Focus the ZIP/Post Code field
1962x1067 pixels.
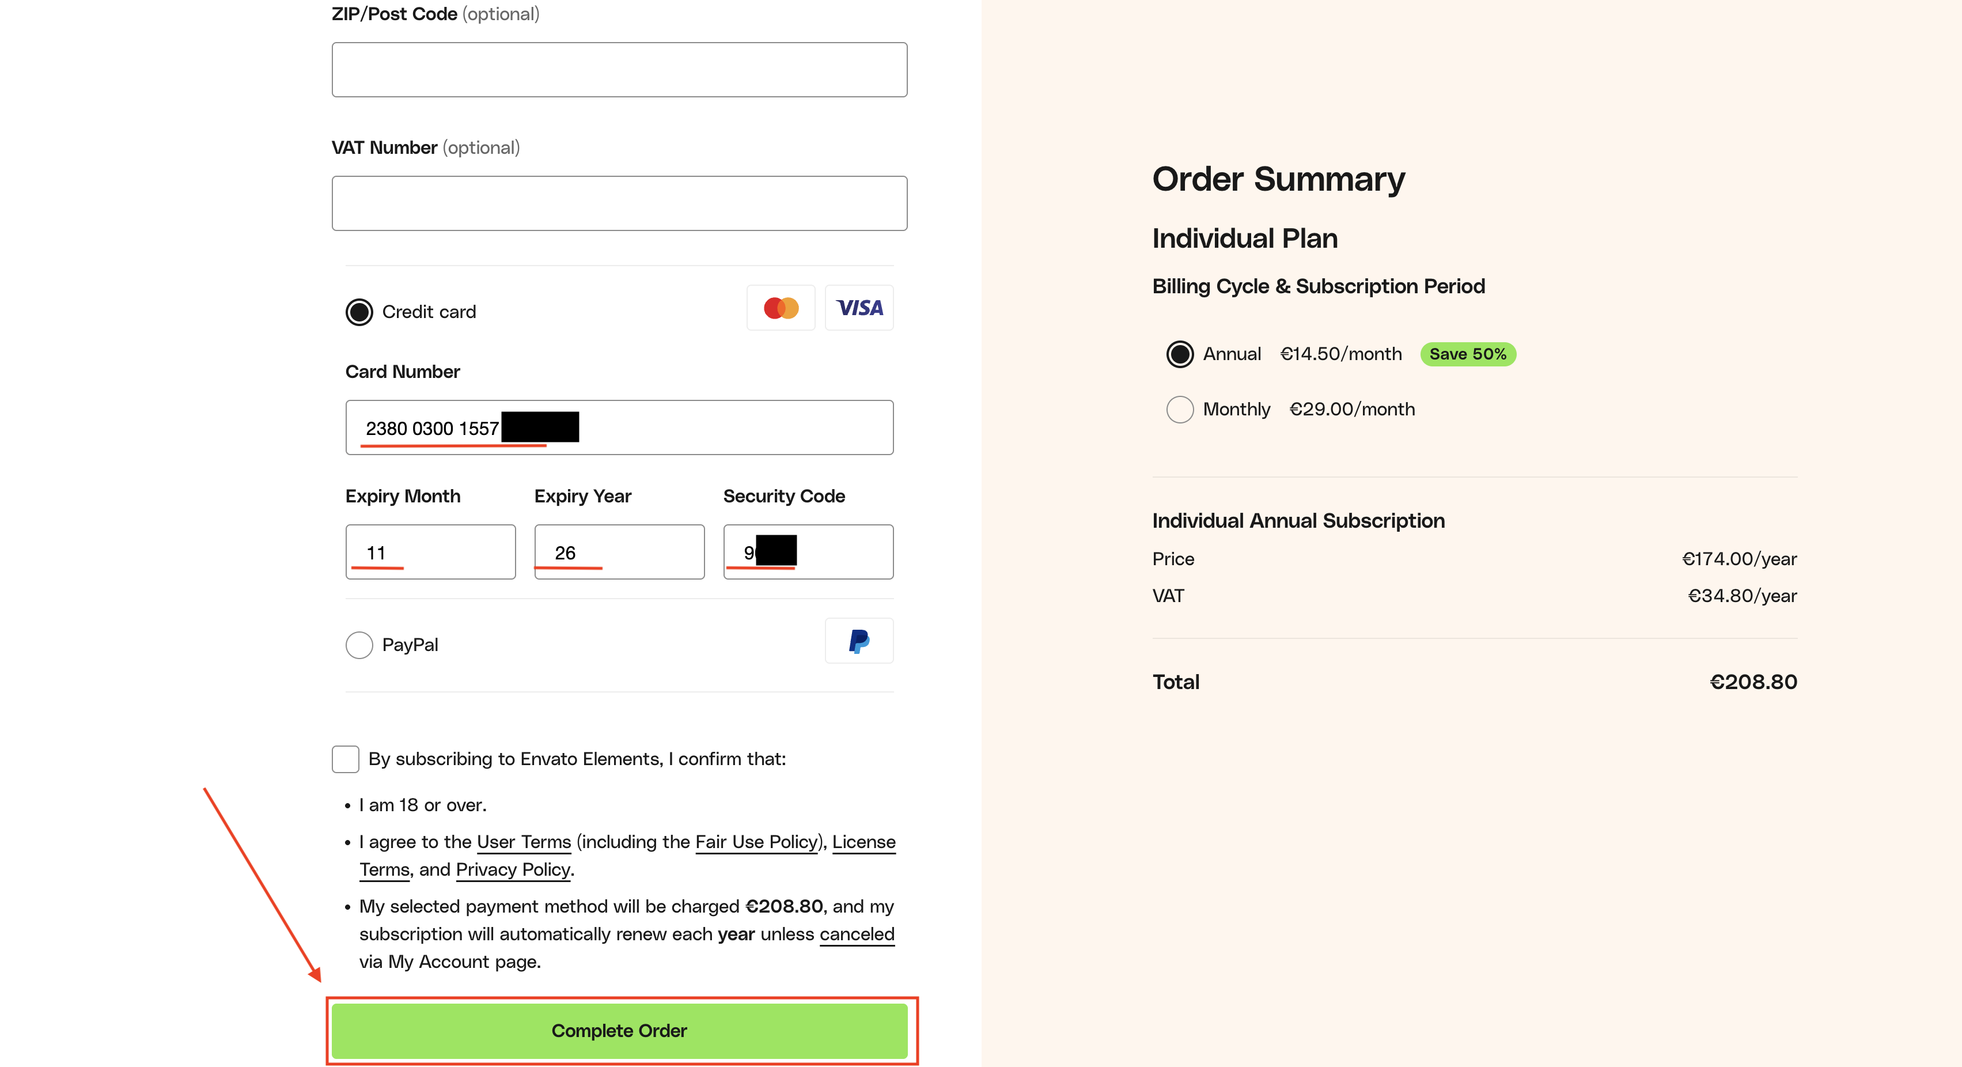pyautogui.click(x=619, y=69)
